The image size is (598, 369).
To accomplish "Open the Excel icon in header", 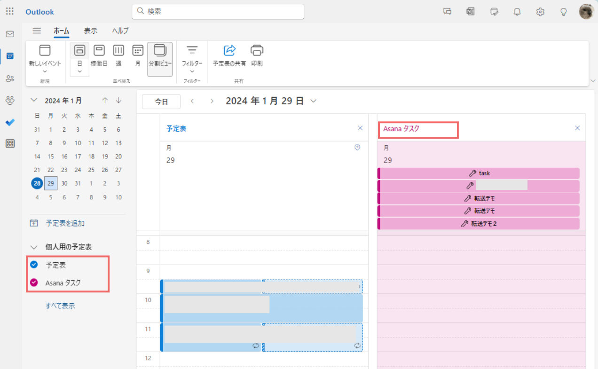I will coord(471,12).
